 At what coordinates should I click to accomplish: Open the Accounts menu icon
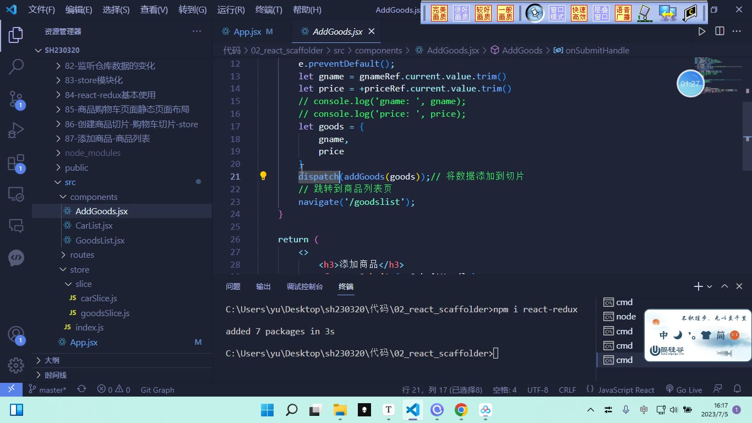[16, 335]
